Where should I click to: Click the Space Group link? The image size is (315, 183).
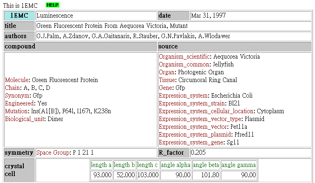pos(53,153)
